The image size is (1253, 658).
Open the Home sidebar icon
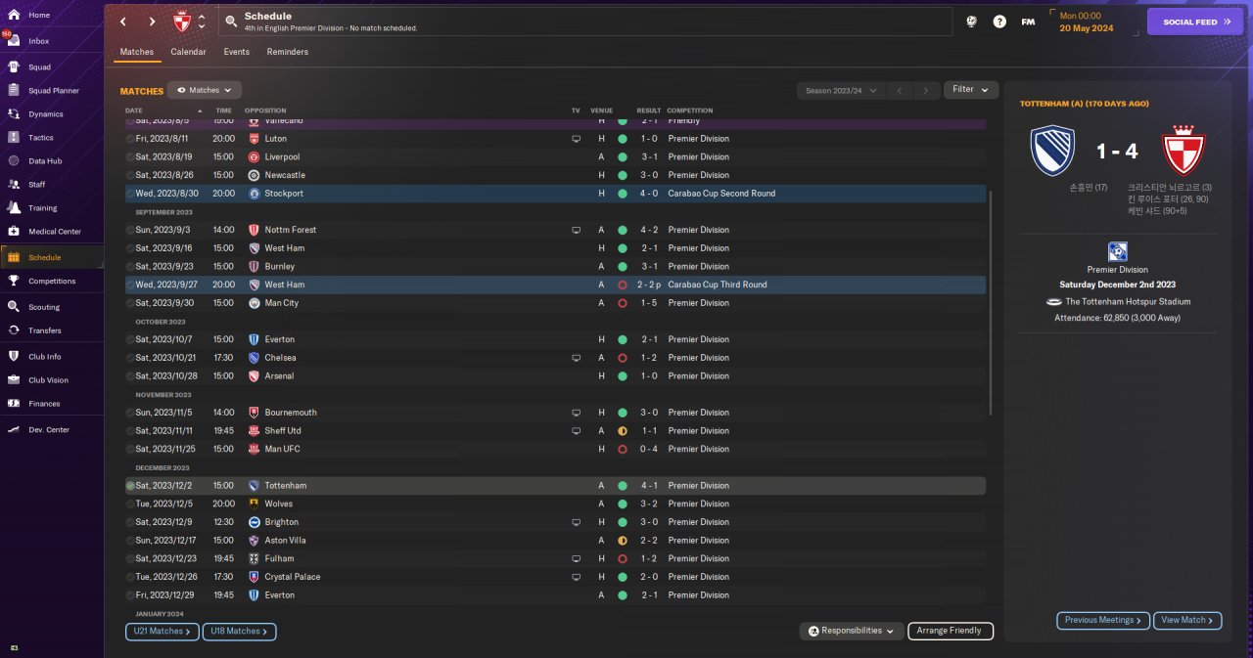point(14,15)
